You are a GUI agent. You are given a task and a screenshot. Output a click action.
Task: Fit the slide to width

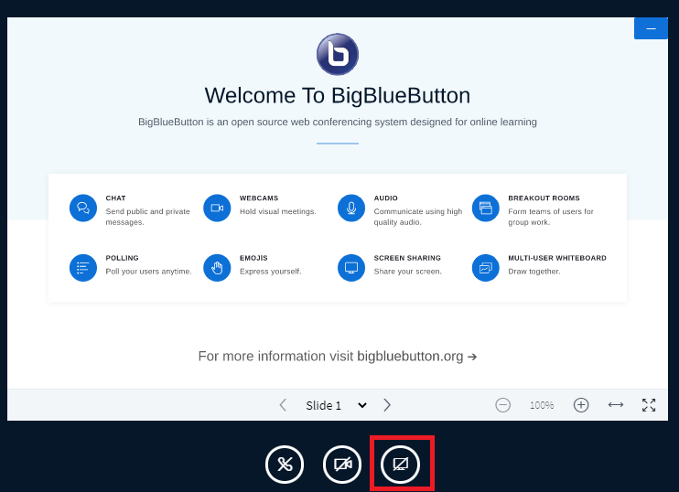[615, 404]
